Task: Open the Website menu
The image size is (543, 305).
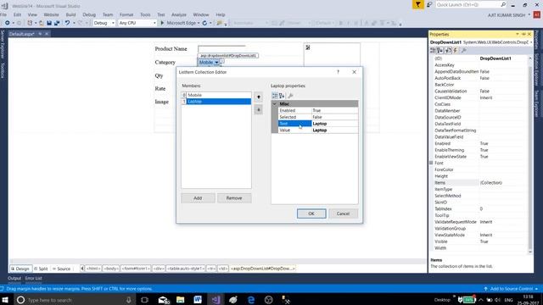Action: pos(51,14)
